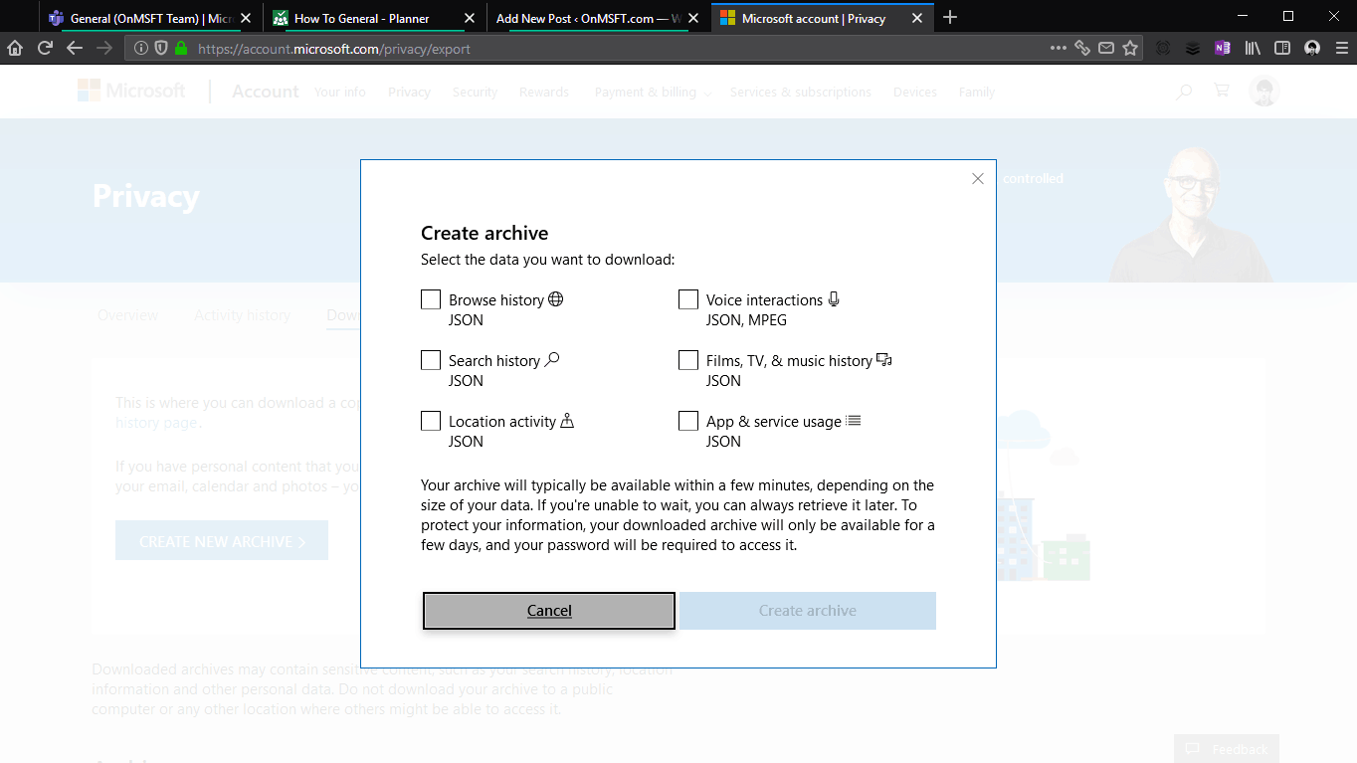
Task: Click the Firefox Home icon
Action: point(15,48)
